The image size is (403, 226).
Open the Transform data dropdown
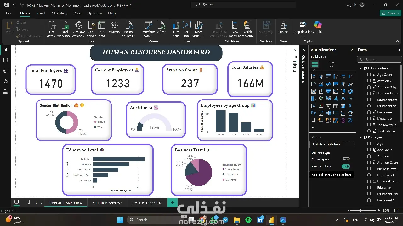point(148,34)
